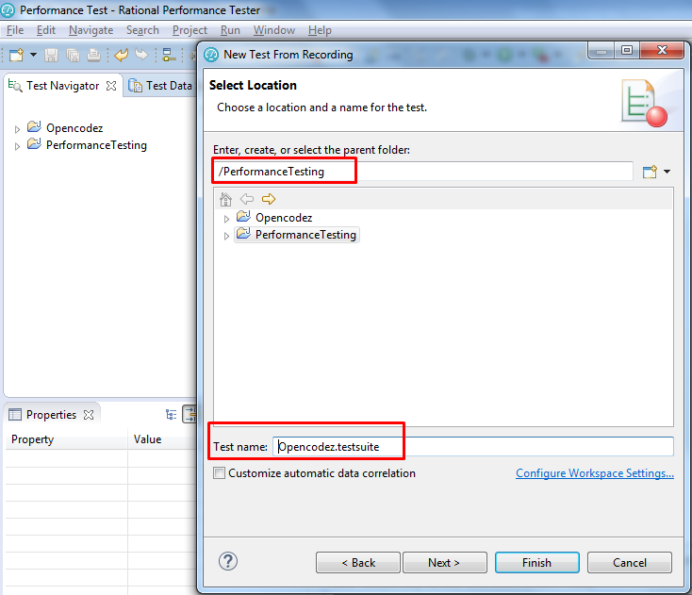Click the Property column header
Screen dimensions: 692x595
[x=66, y=439]
